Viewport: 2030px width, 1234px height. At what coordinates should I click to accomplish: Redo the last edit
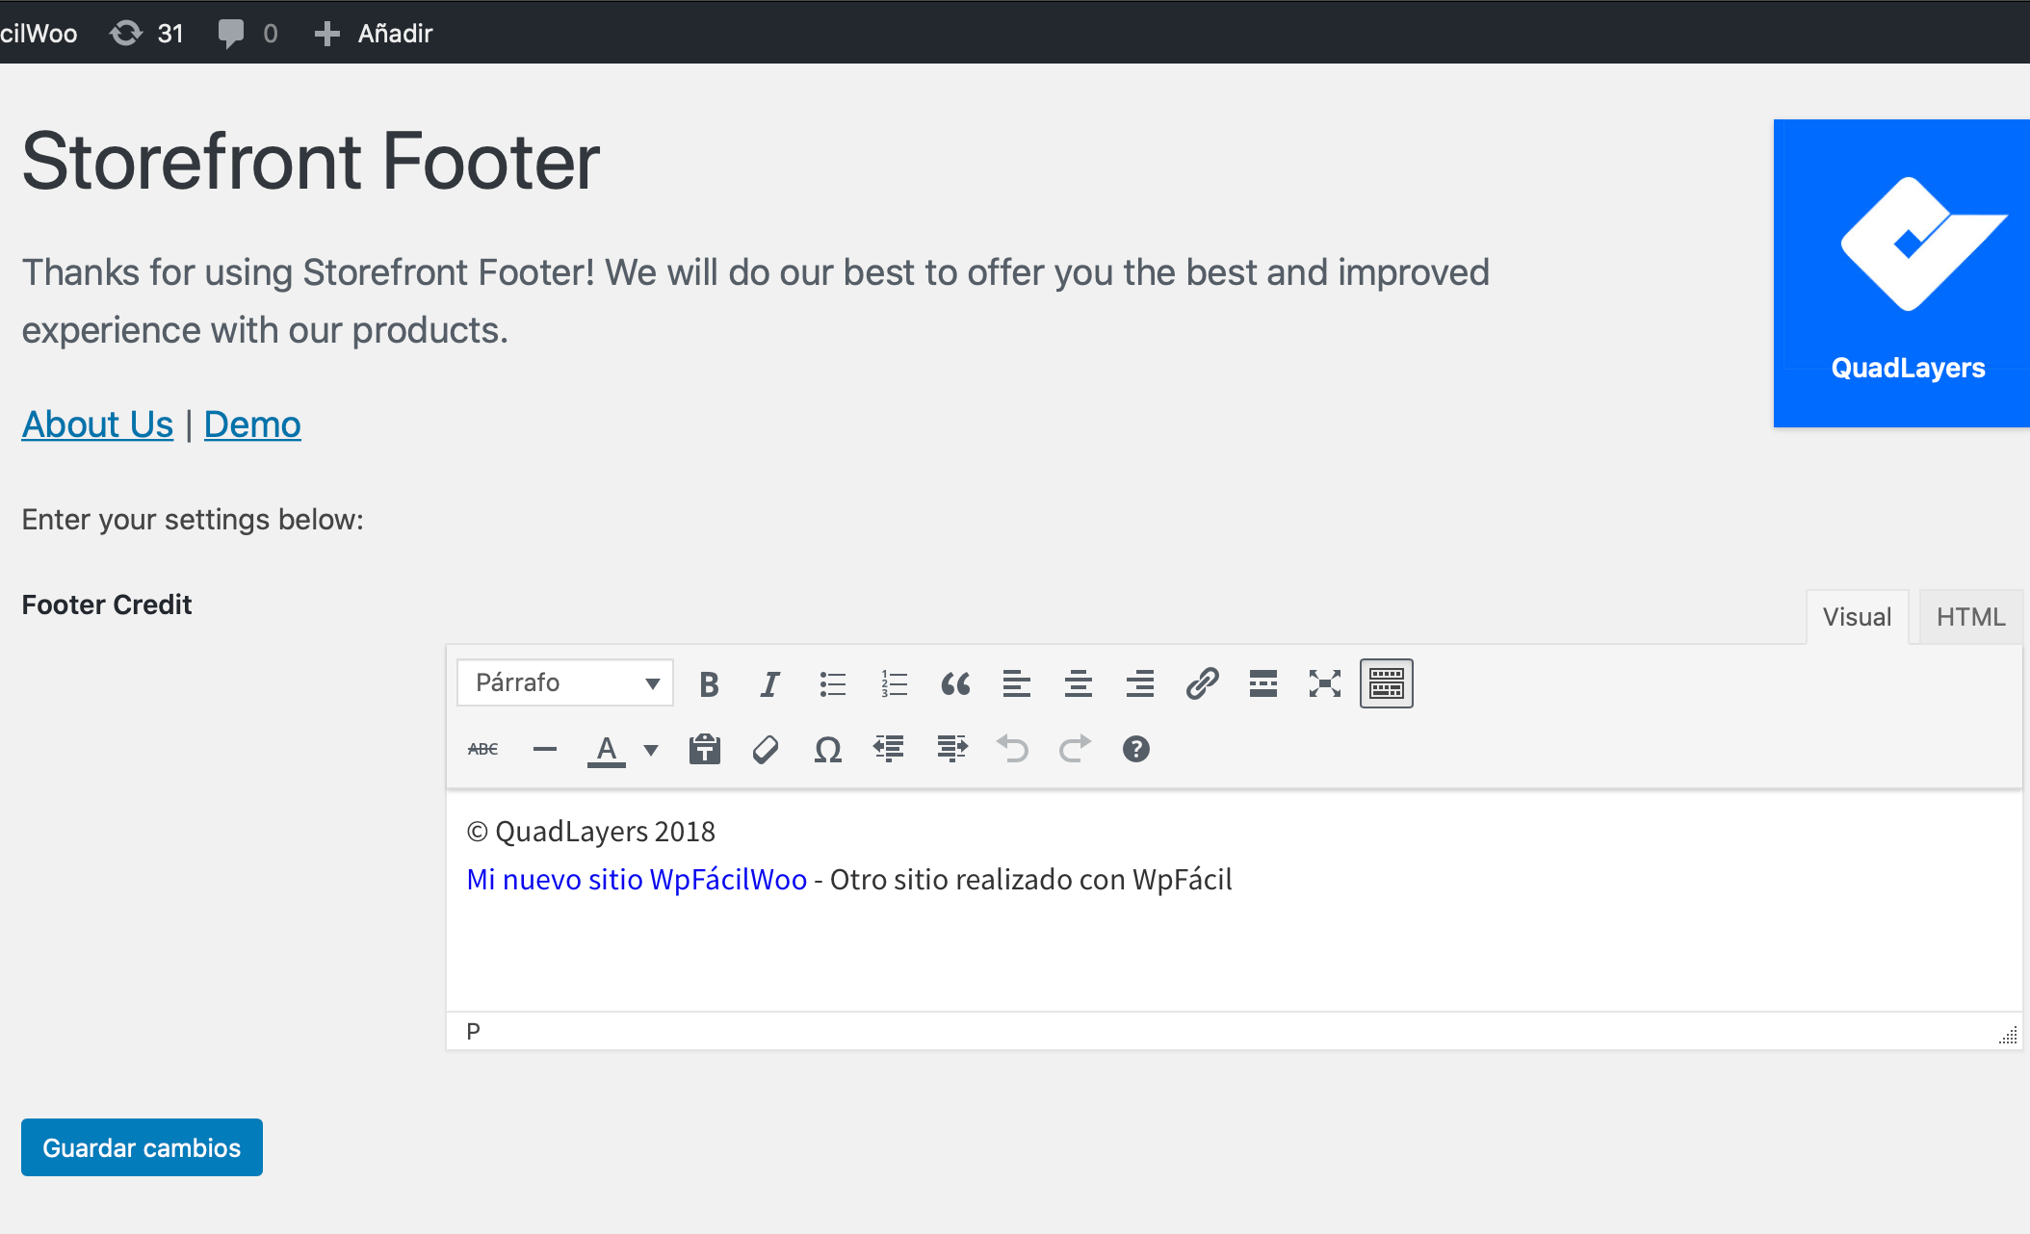1075,749
